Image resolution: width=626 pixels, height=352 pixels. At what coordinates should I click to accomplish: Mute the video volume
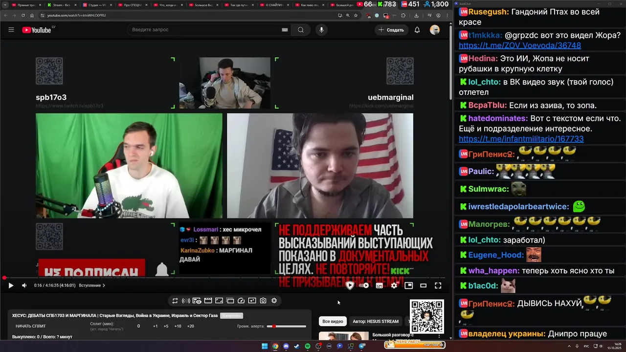[24, 286]
